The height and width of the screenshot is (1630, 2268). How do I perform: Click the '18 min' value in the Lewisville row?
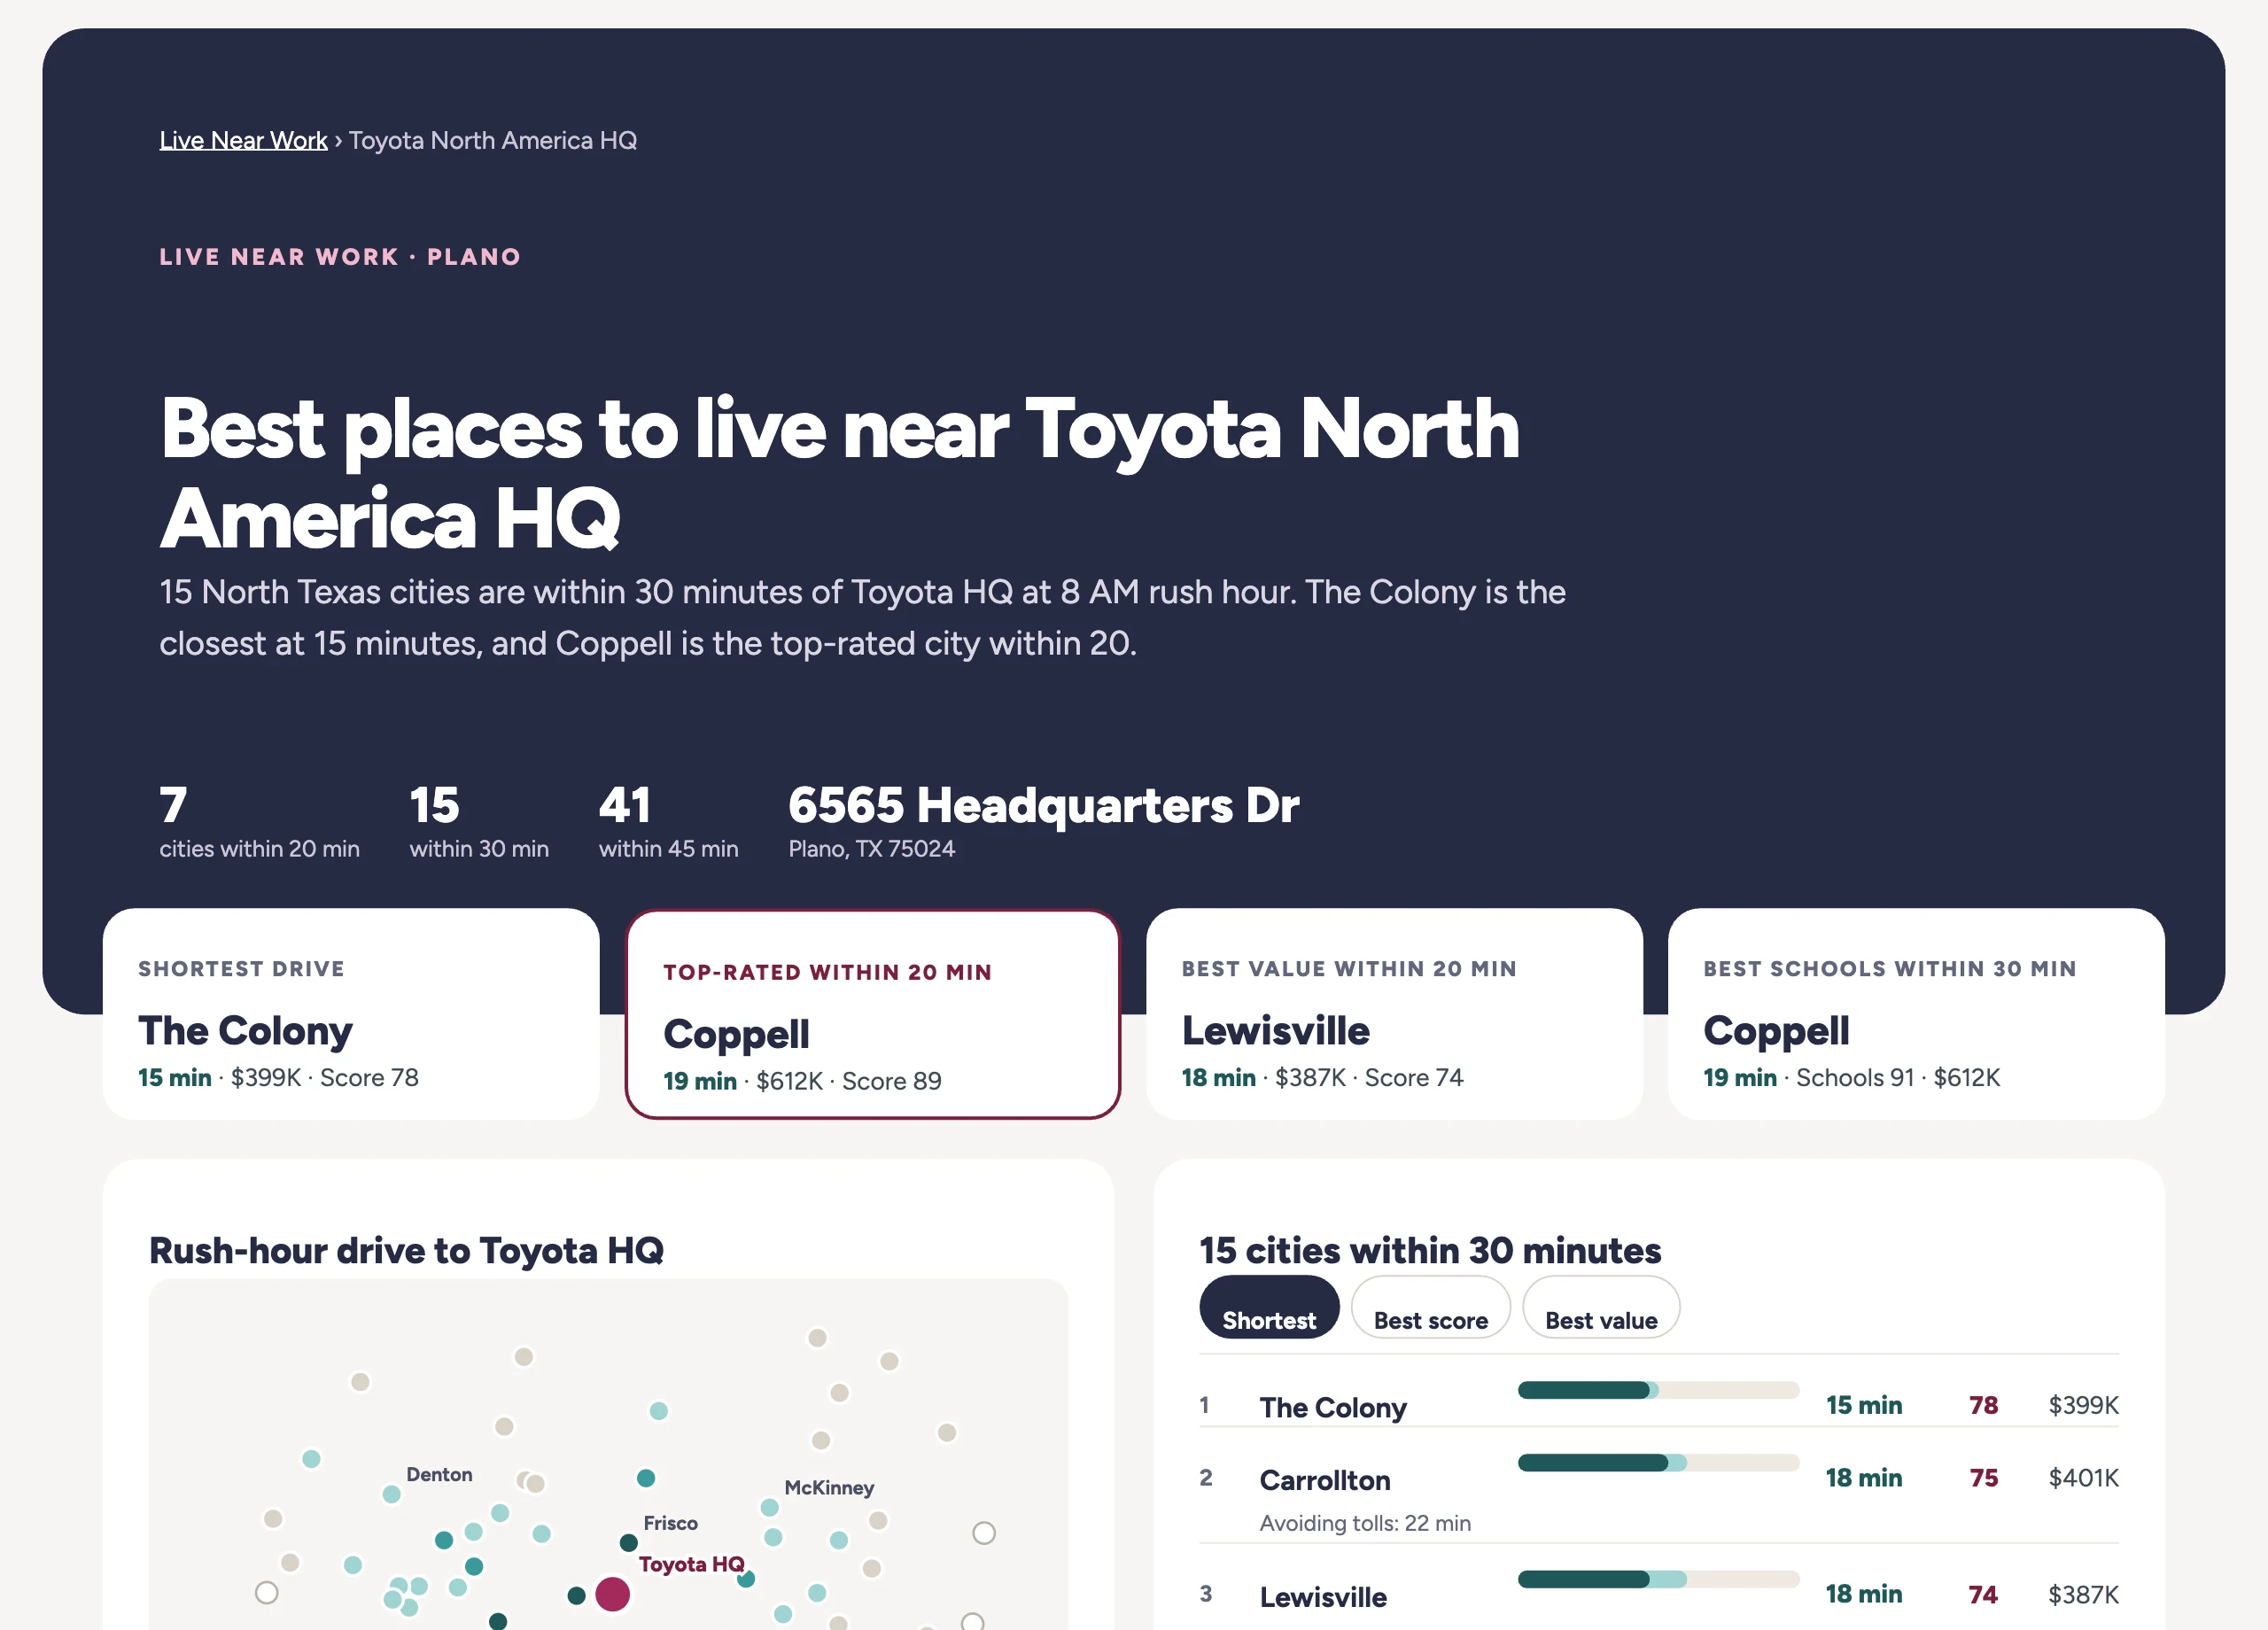click(x=1863, y=1594)
